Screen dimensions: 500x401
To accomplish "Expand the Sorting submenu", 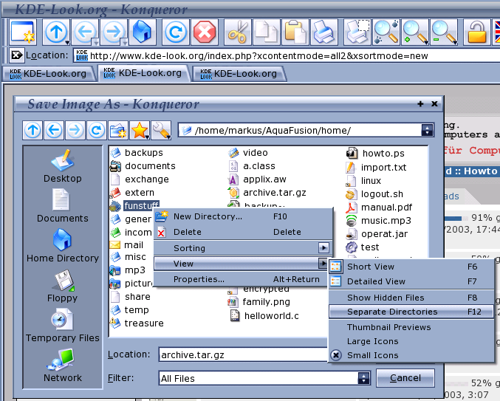I will coord(243,247).
